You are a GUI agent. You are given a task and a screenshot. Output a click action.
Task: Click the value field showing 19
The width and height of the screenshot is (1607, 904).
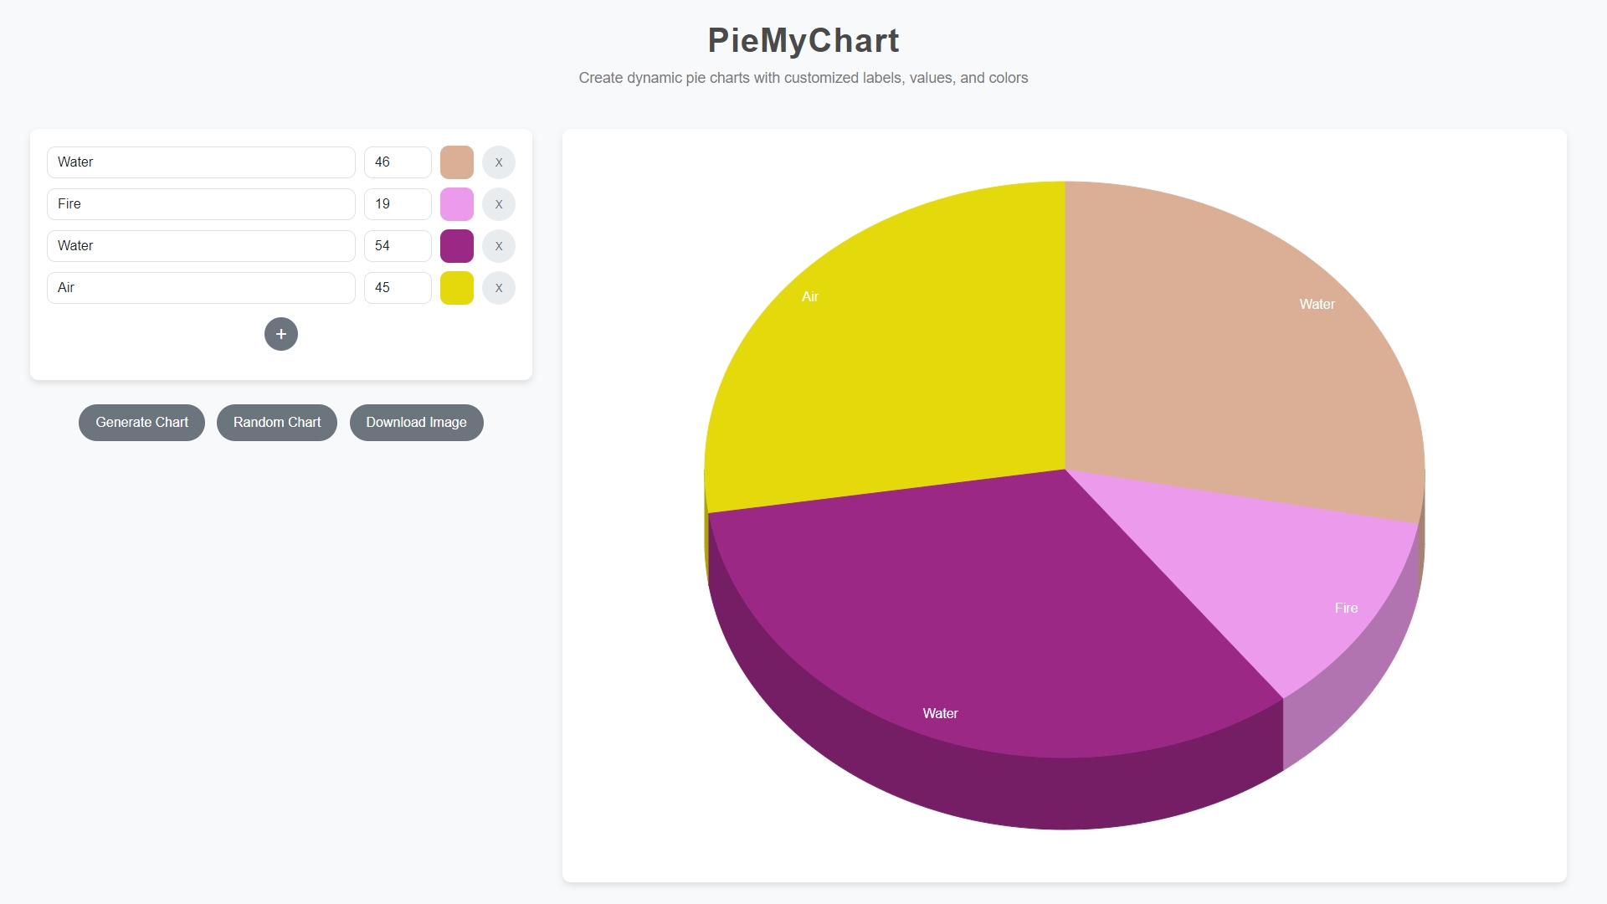click(398, 204)
